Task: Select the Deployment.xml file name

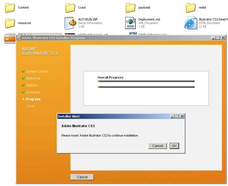Action: click(x=149, y=19)
